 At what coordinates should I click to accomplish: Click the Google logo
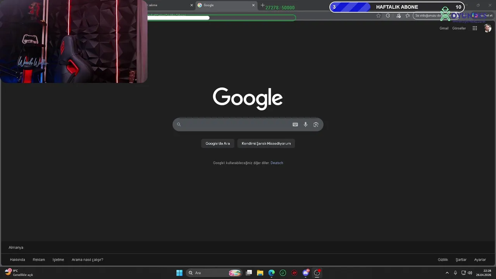pyautogui.click(x=248, y=98)
